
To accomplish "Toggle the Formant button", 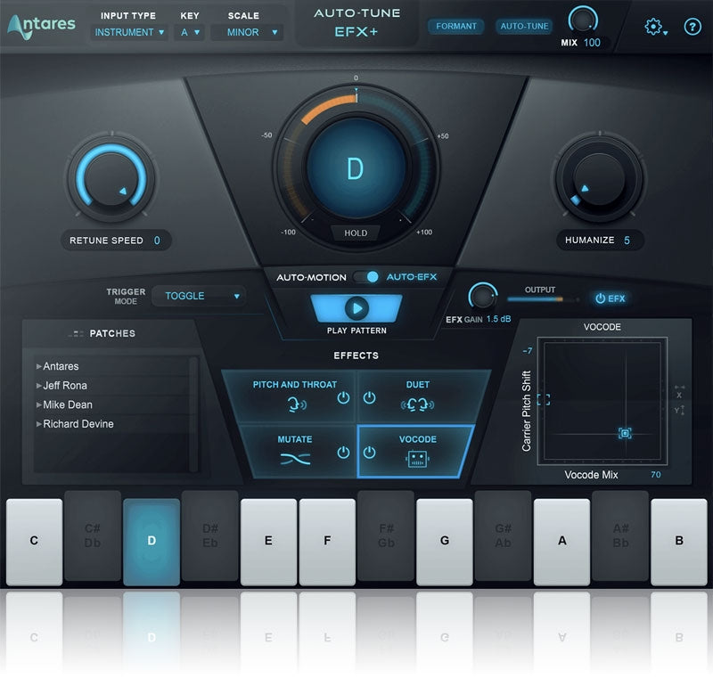I will pyautogui.click(x=455, y=27).
